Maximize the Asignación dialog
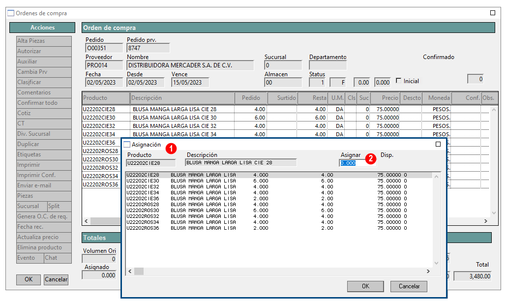The height and width of the screenshot is (303, 506). click(438, 144)
